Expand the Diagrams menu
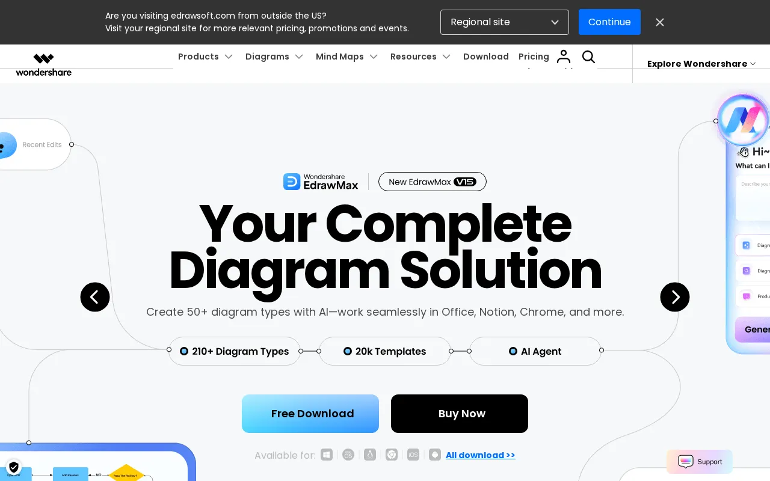 coord(274,57)
